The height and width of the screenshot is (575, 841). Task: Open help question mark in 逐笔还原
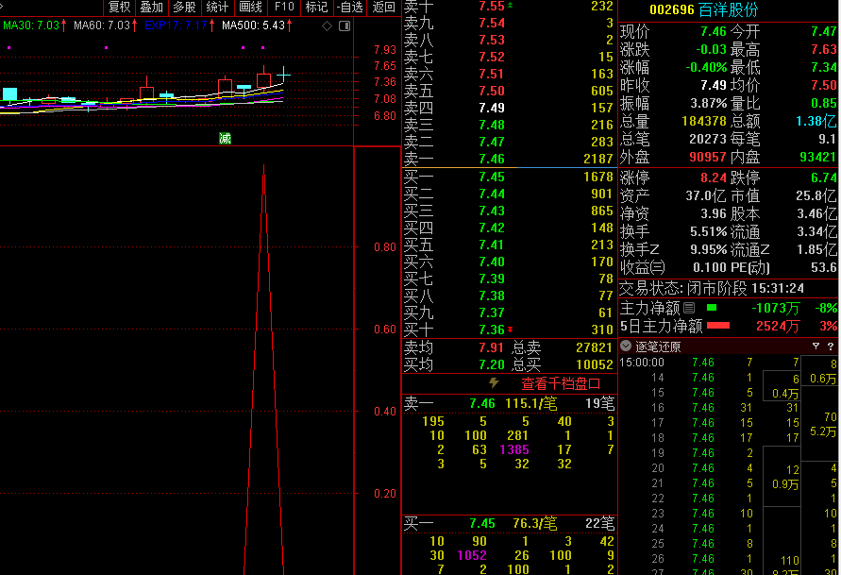[x=831, y=347]
